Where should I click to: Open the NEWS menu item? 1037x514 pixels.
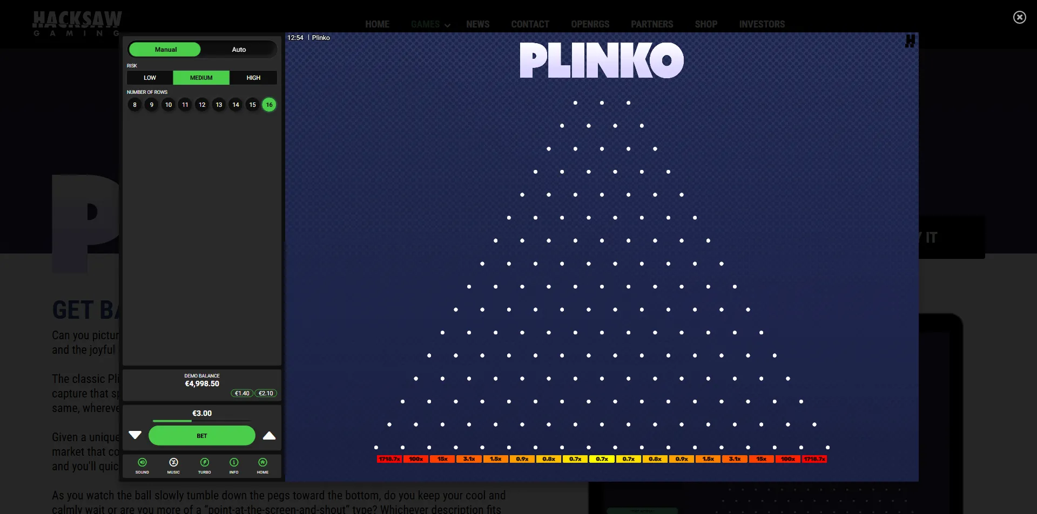477,24
